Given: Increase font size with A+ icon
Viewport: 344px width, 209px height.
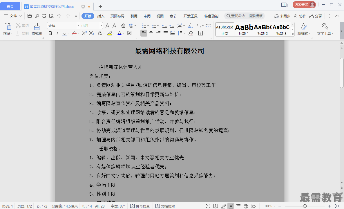Looking at the screenshot, I should pyautogui.click(x=108, y=26).
